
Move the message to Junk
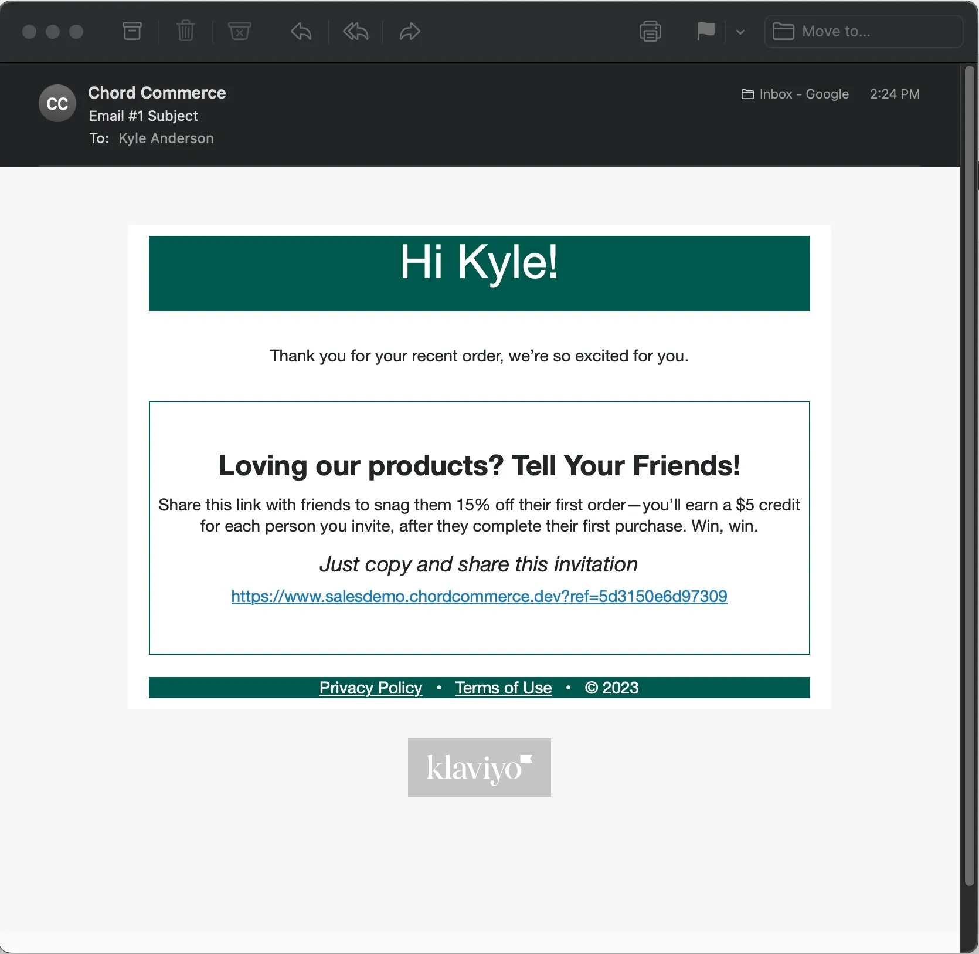coord(239,31)
